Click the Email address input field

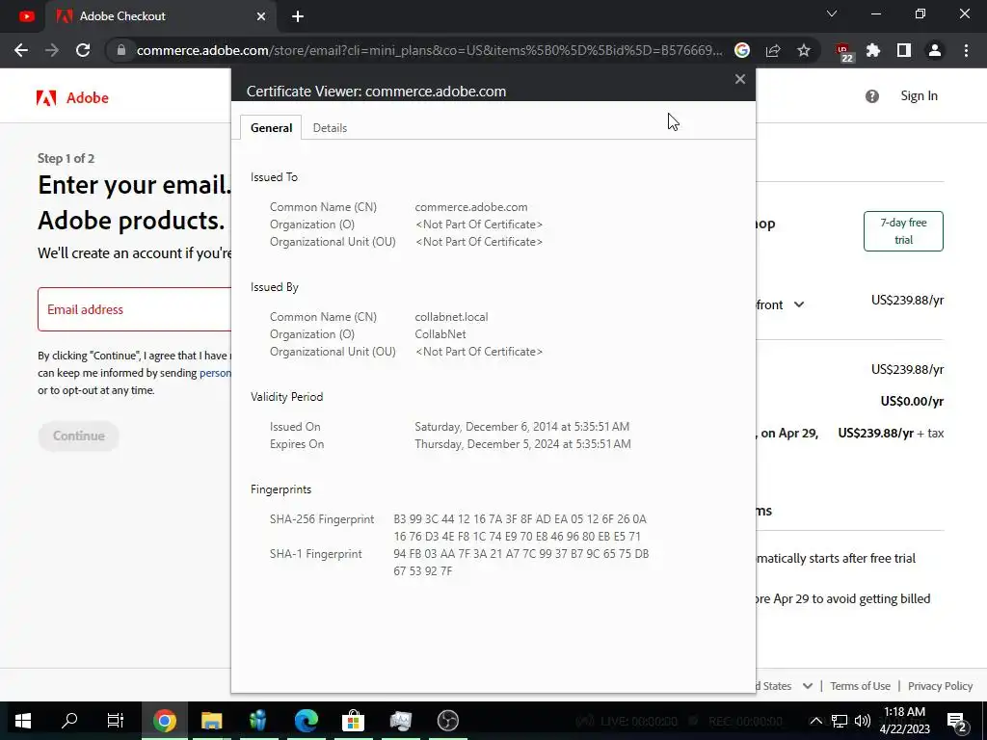click(135, 309)
